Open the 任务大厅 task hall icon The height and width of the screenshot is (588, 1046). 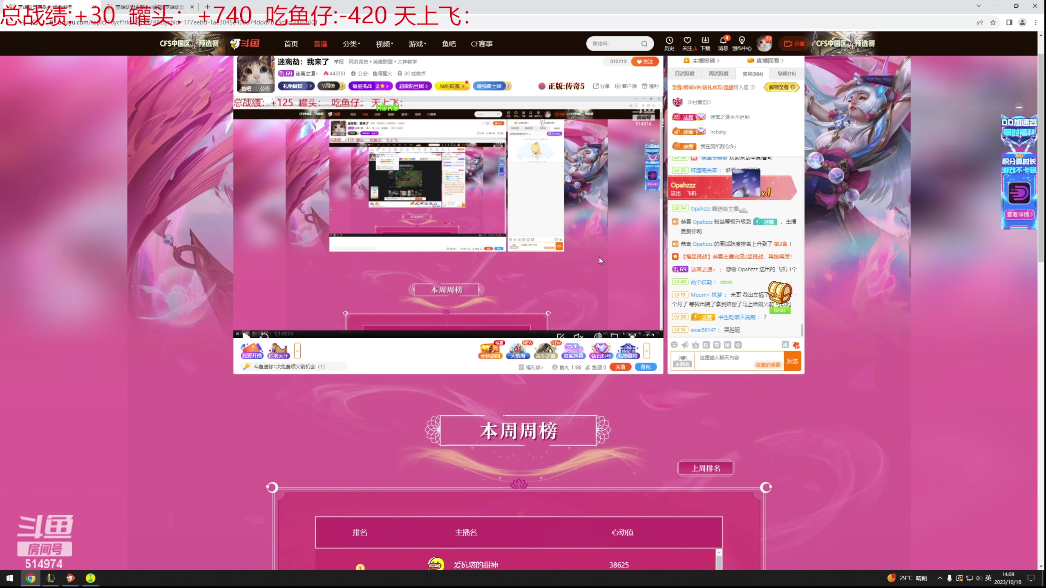click(x=279, y=351)
